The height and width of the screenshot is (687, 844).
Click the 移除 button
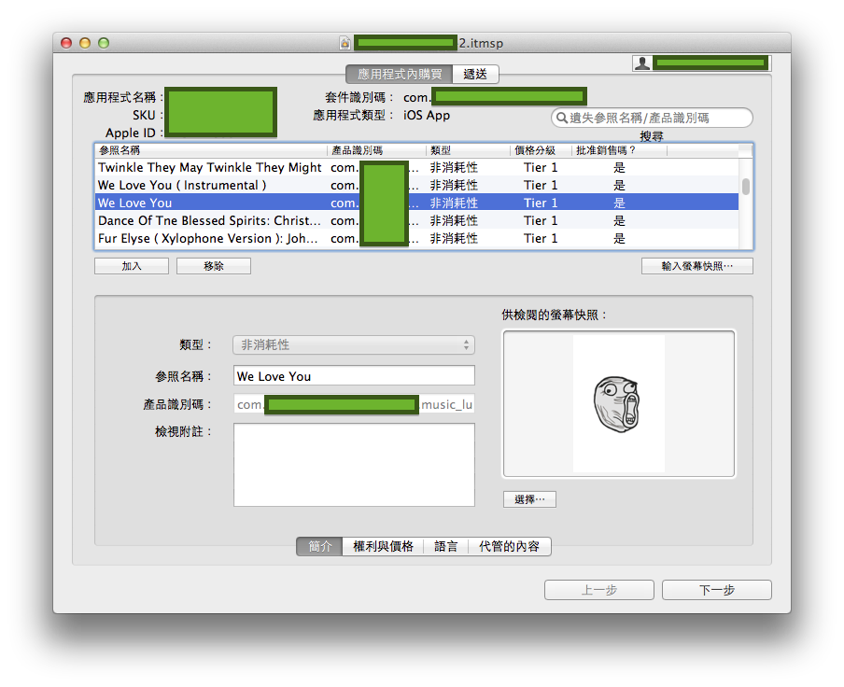[214, 266]
